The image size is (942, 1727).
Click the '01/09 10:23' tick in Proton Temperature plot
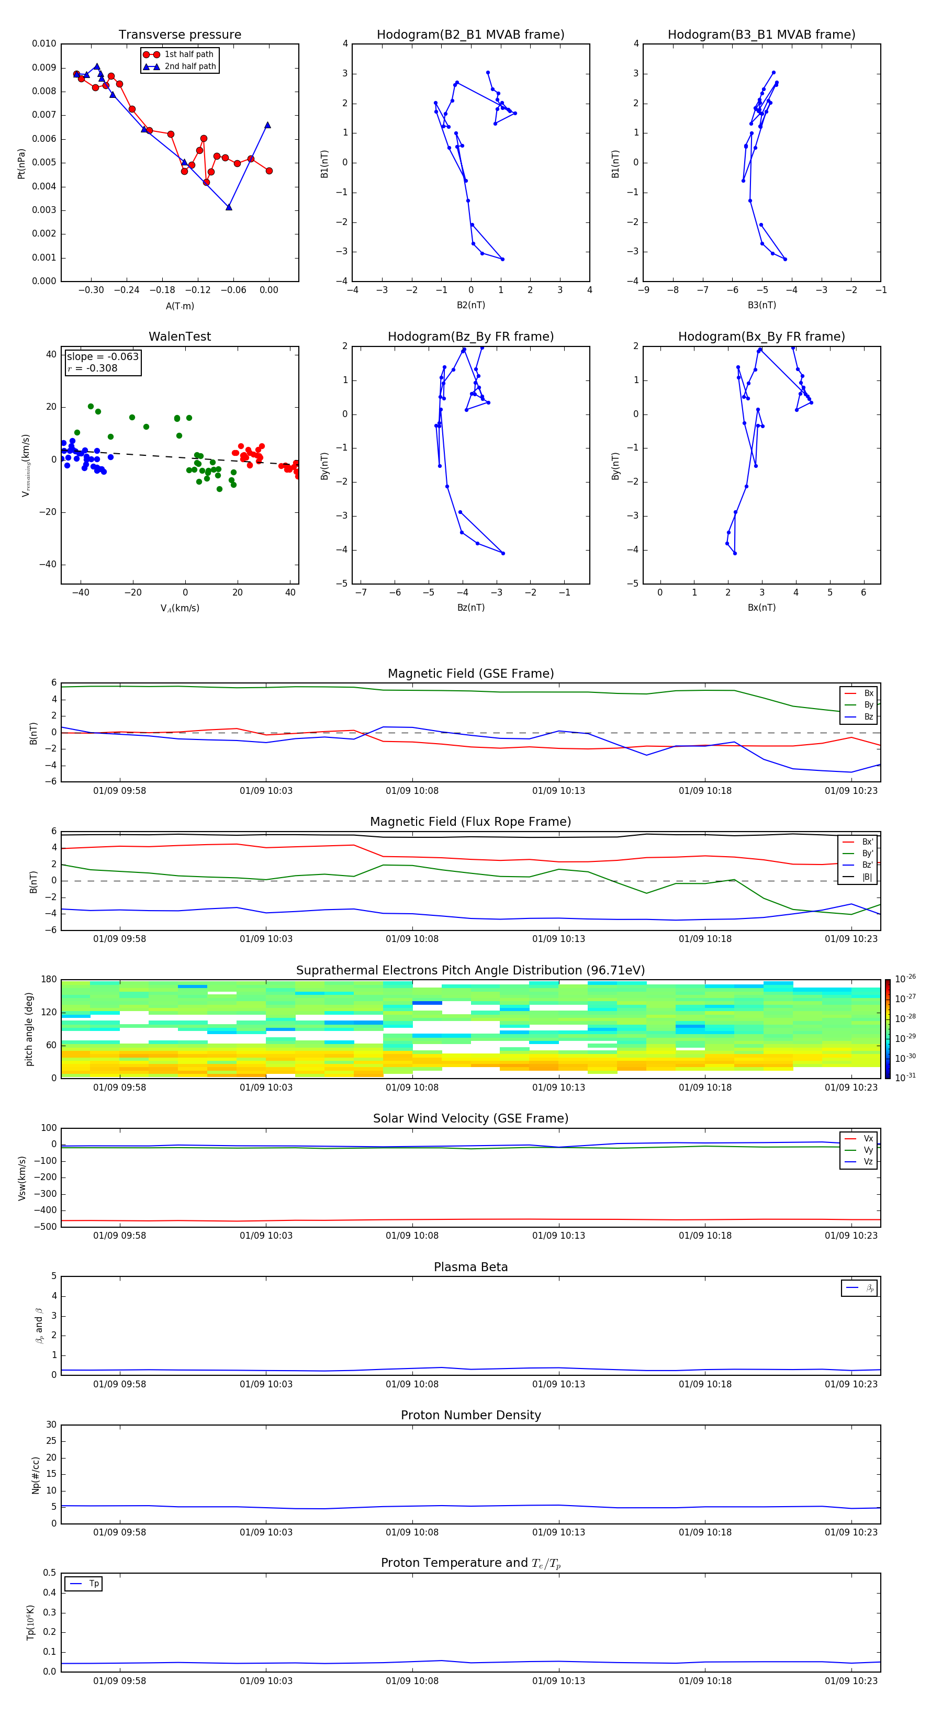[x=851, y=1681]
